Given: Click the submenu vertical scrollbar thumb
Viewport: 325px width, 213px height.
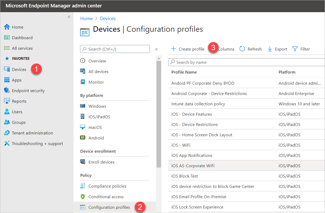Looking at the screenshot, I should point(159,114).
